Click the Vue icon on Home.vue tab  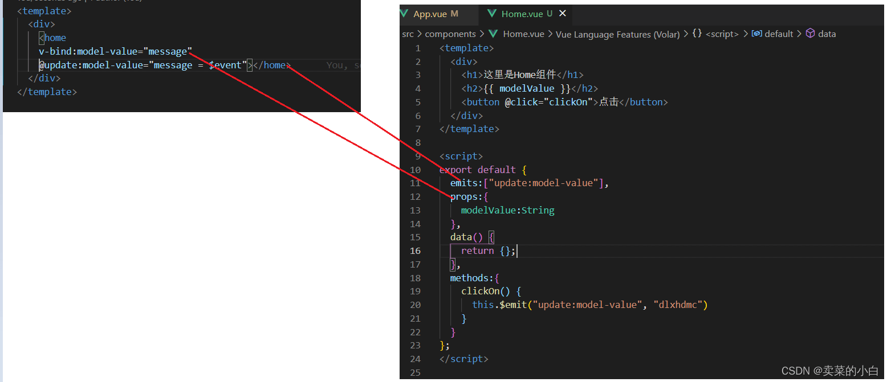click(493, 14)
